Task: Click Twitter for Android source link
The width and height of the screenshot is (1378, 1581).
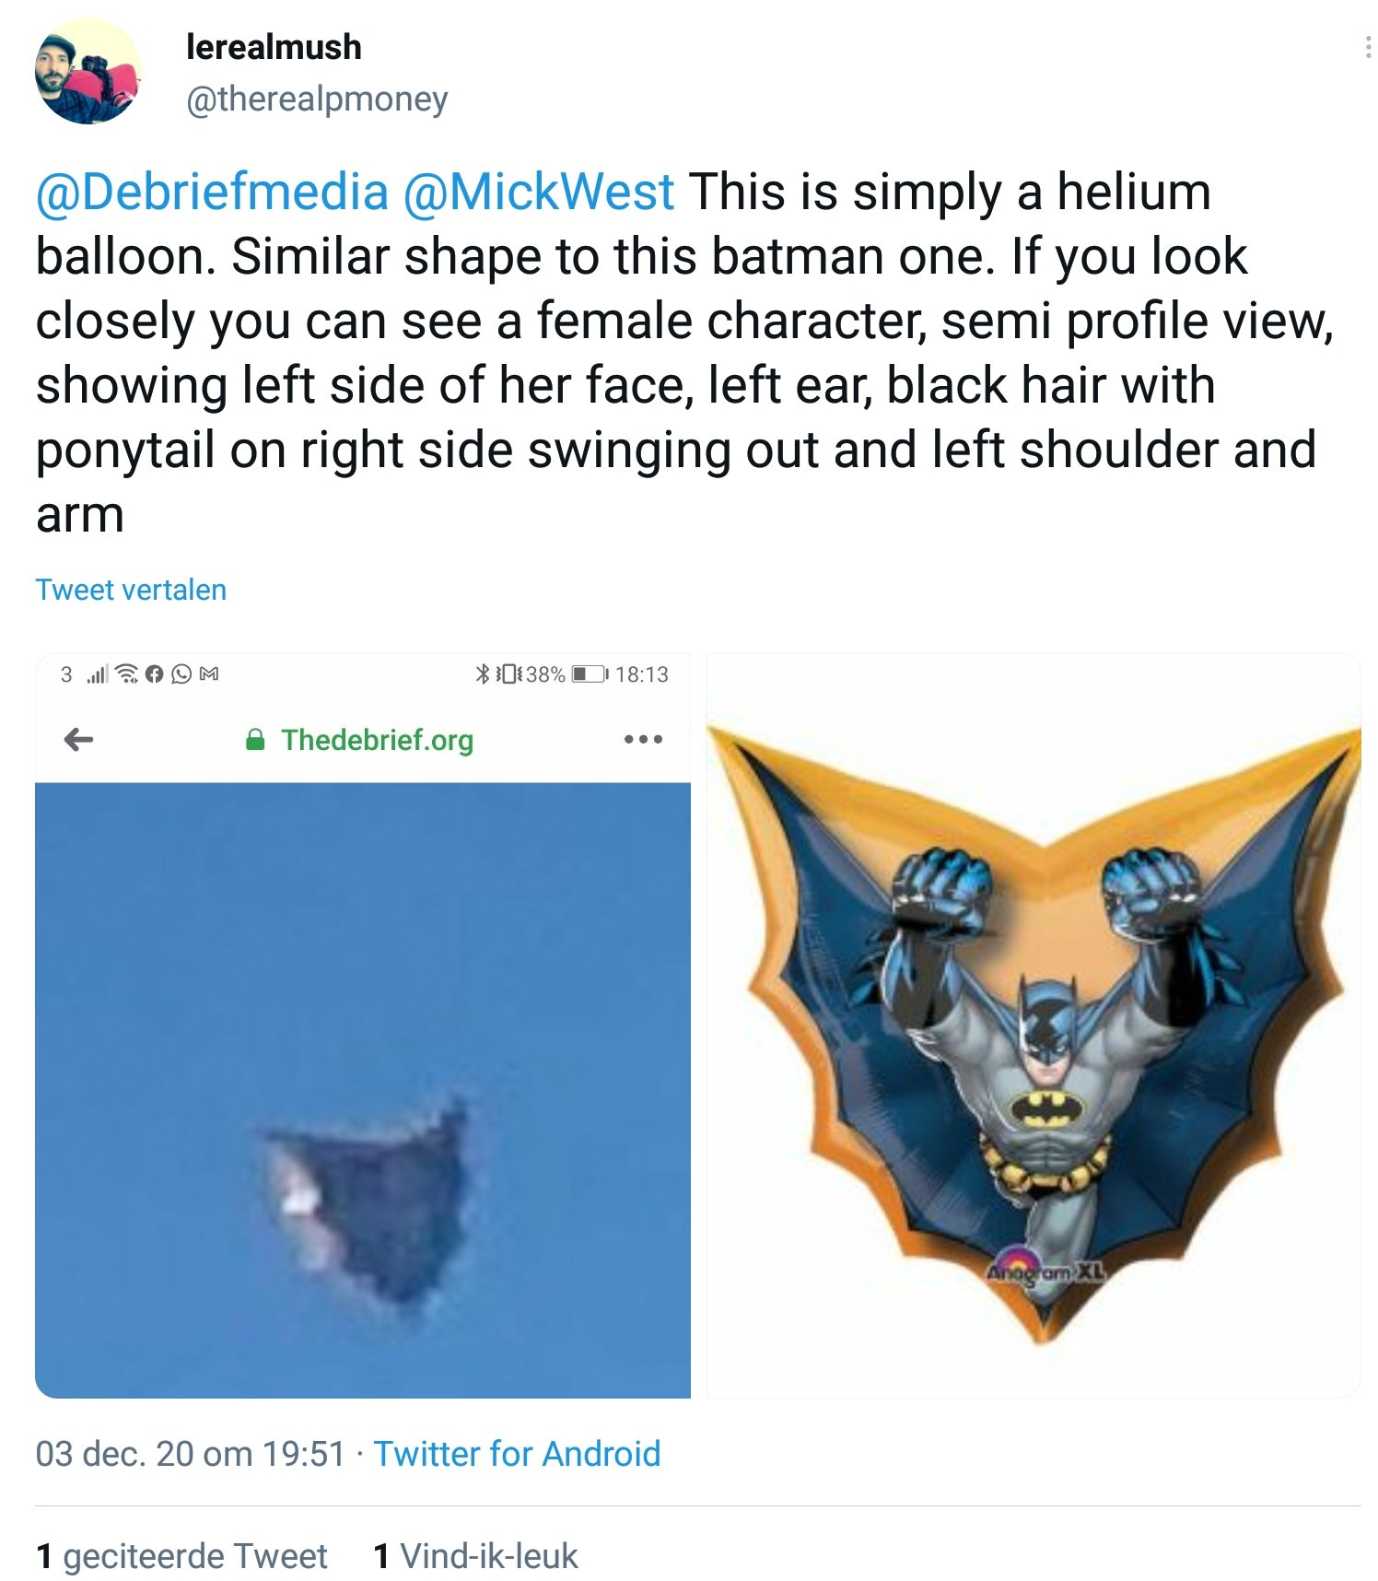Action: (x=517, y=1453)
